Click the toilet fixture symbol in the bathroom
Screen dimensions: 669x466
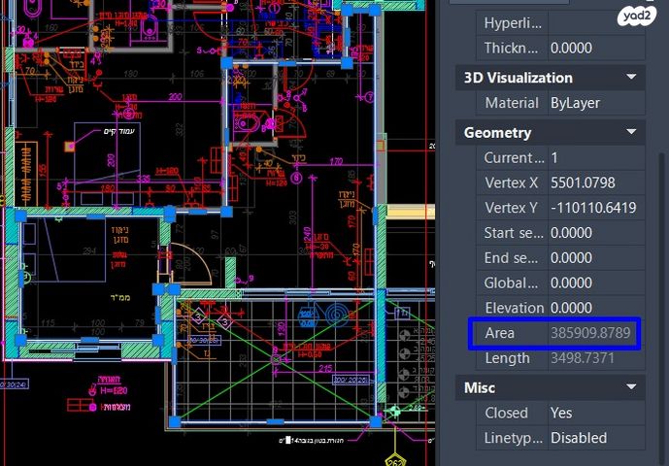247,123
